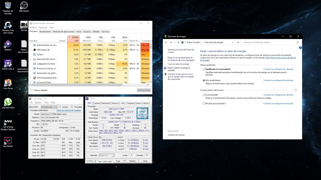This screenshot has width=321, height=180.
Task: Click the OBS Studio process icon in Task Manager
Action: pos(34,50)
